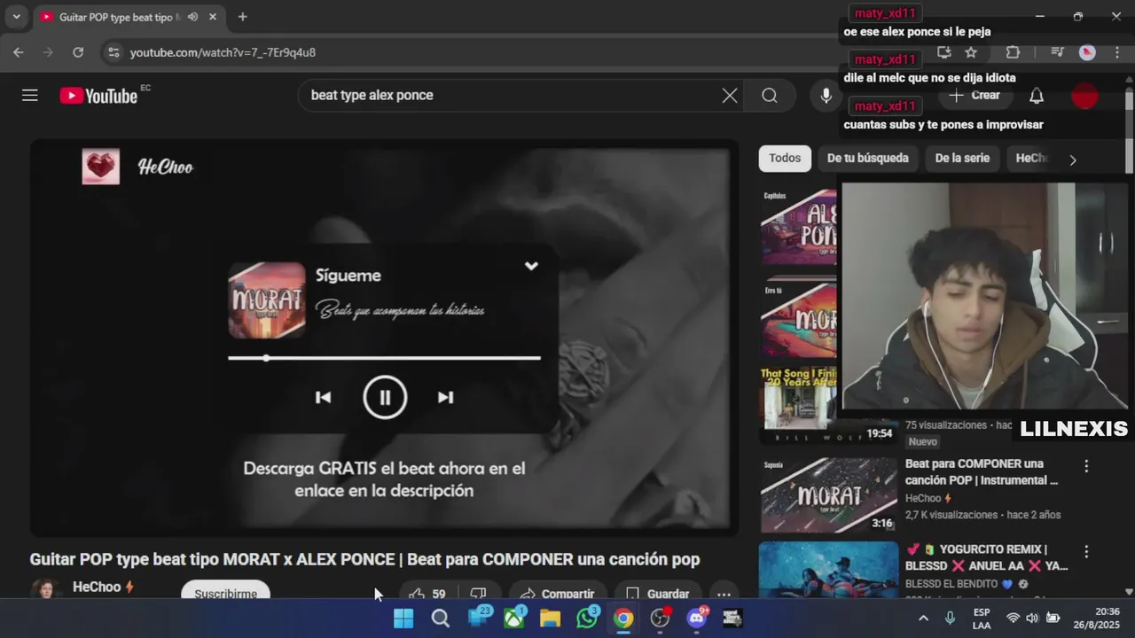The image size is (1135, 638).
Task: Click the 'Nuevo' badge on the sidebar video
Action: pos(922,441)
